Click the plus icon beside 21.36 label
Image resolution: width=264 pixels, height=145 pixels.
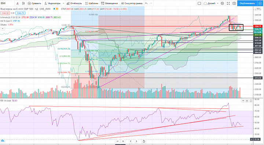coord(252,139)
